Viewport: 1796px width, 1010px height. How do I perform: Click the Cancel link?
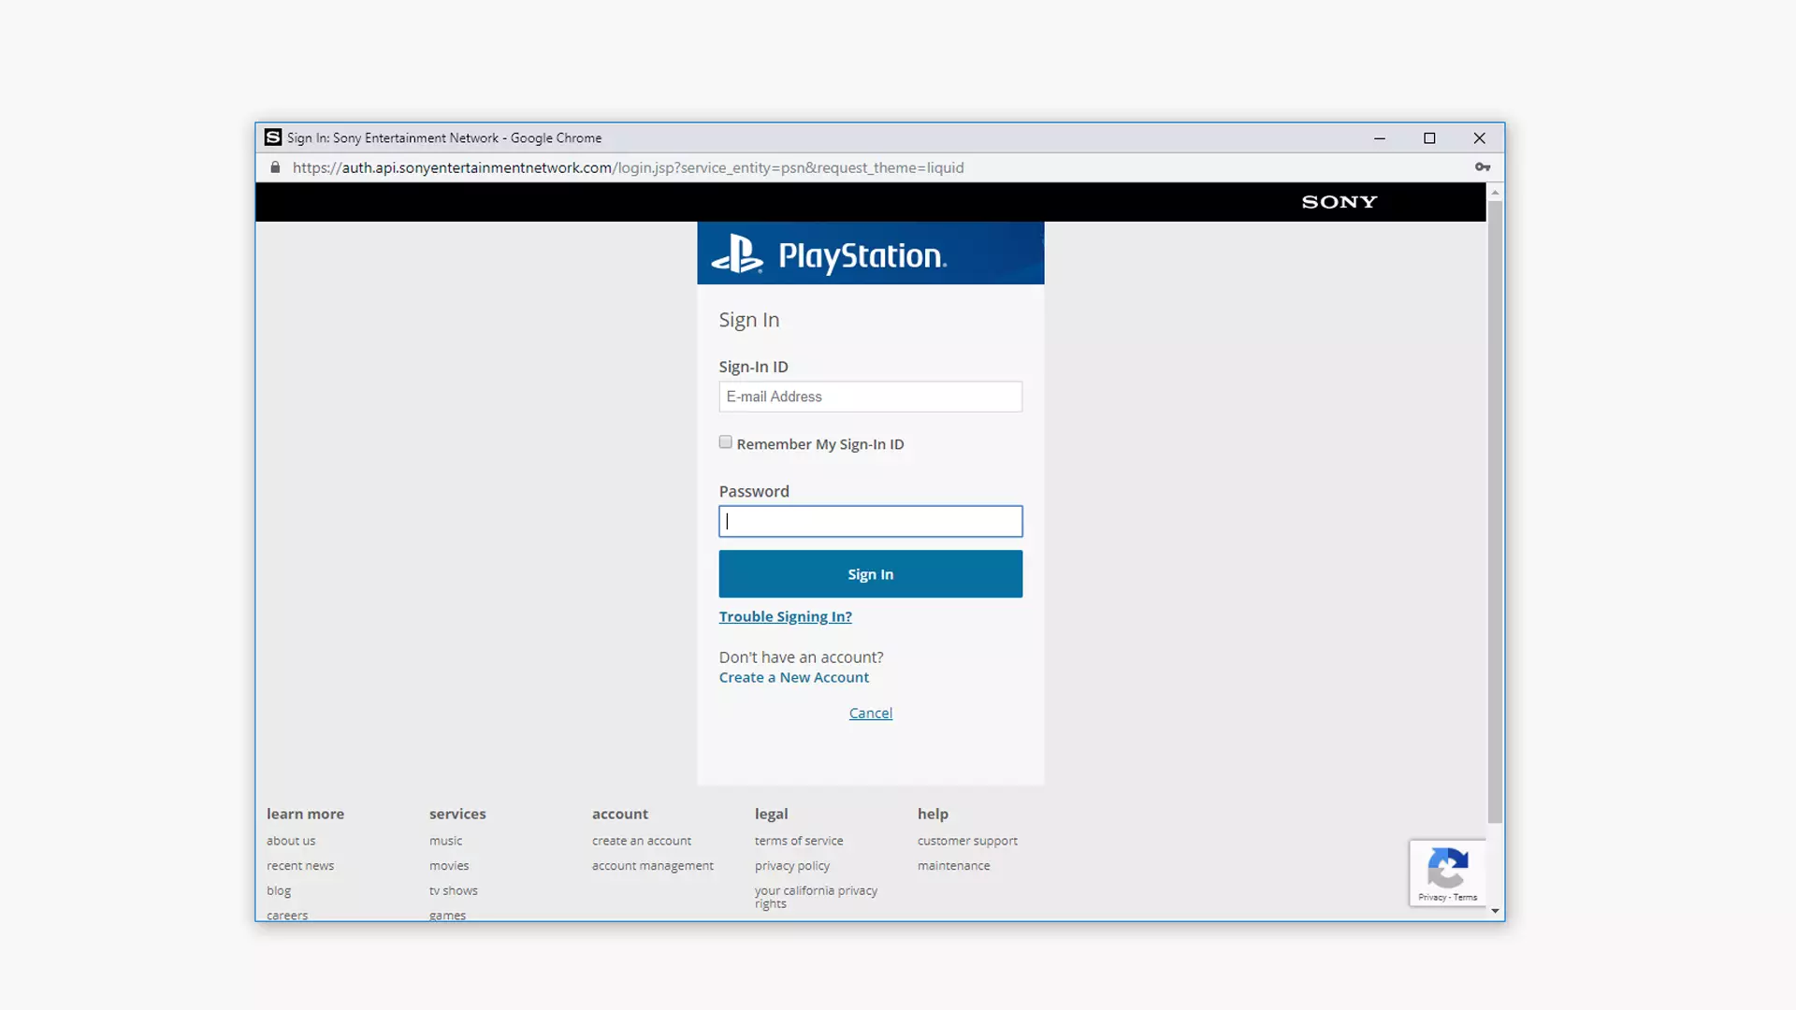point(870,714)
